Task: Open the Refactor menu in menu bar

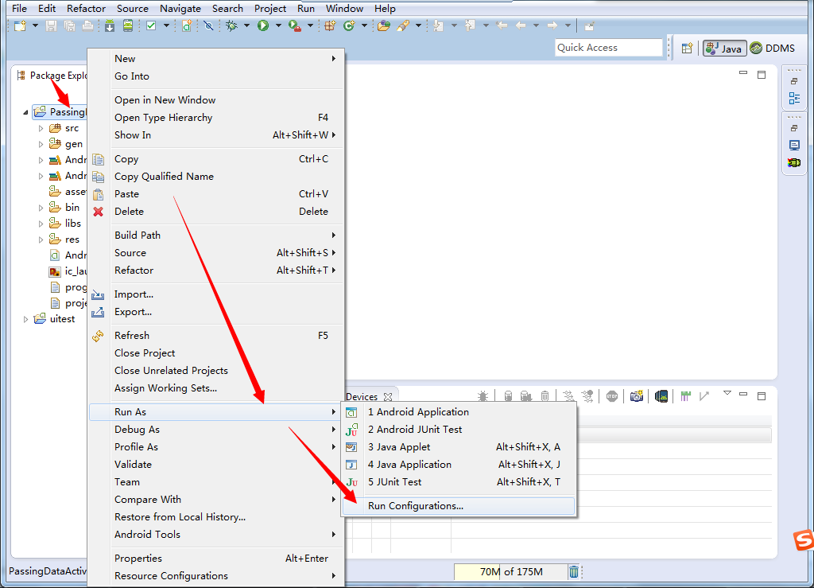Action: (x=86, y=8)
